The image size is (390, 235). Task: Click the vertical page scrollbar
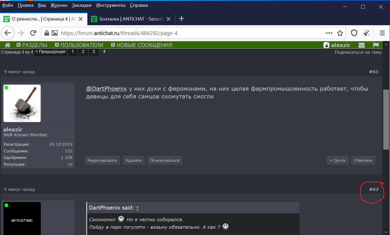point(386,119)
